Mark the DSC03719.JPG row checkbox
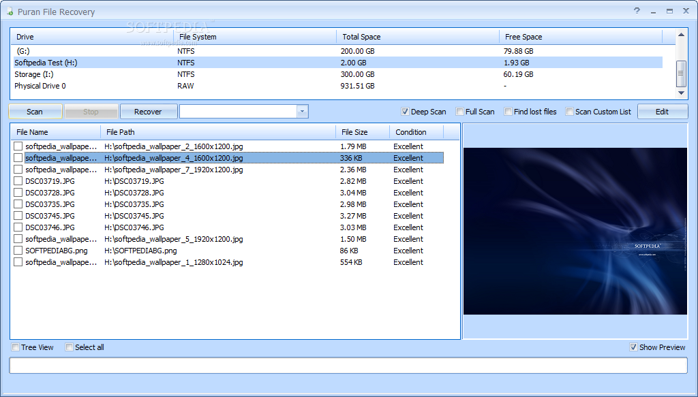The width and height of the screenshot is (698, 397). 18,181
